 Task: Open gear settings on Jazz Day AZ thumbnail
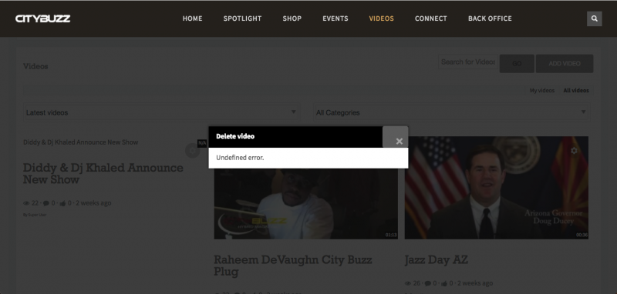[x=574, y=150]
